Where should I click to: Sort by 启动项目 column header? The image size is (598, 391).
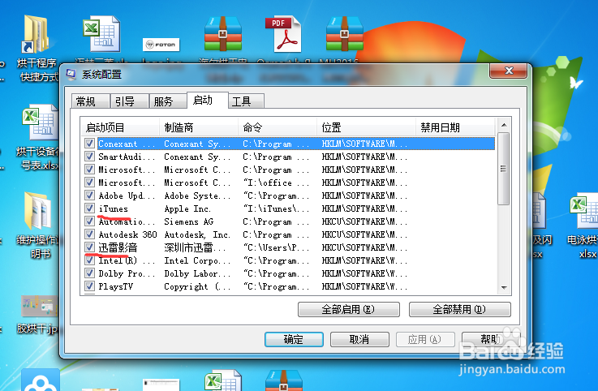click(x=120, y=127)
